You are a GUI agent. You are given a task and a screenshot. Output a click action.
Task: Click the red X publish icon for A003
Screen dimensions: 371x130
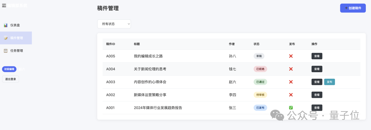(291, 82)
